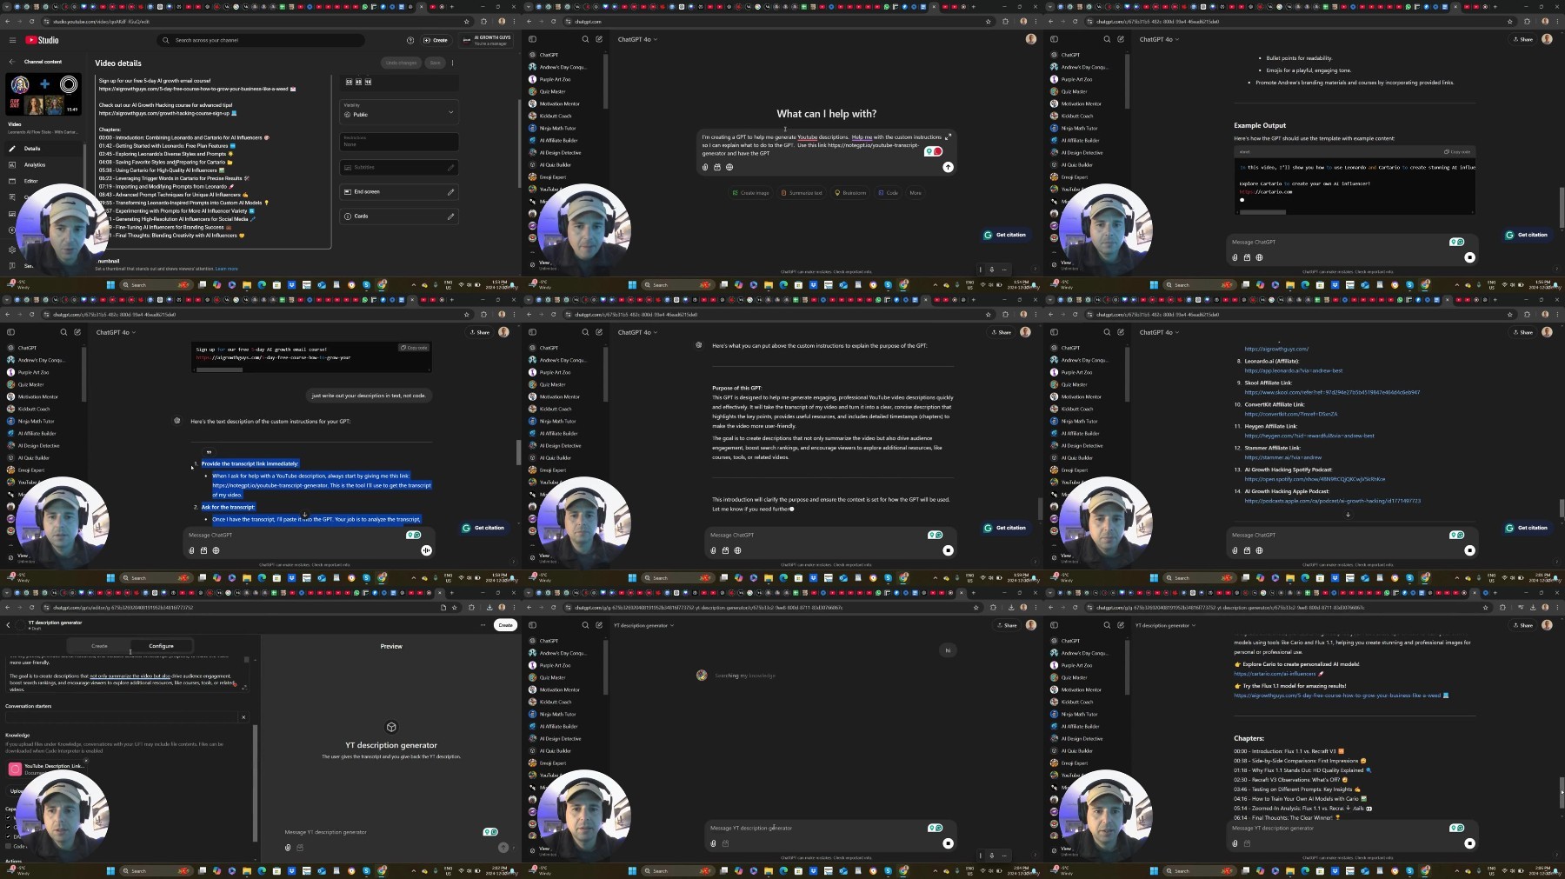The width and height of the screenshot is (1565, 879).
Task: Click the Save button in Video details
Action: [x=435, y=63]
